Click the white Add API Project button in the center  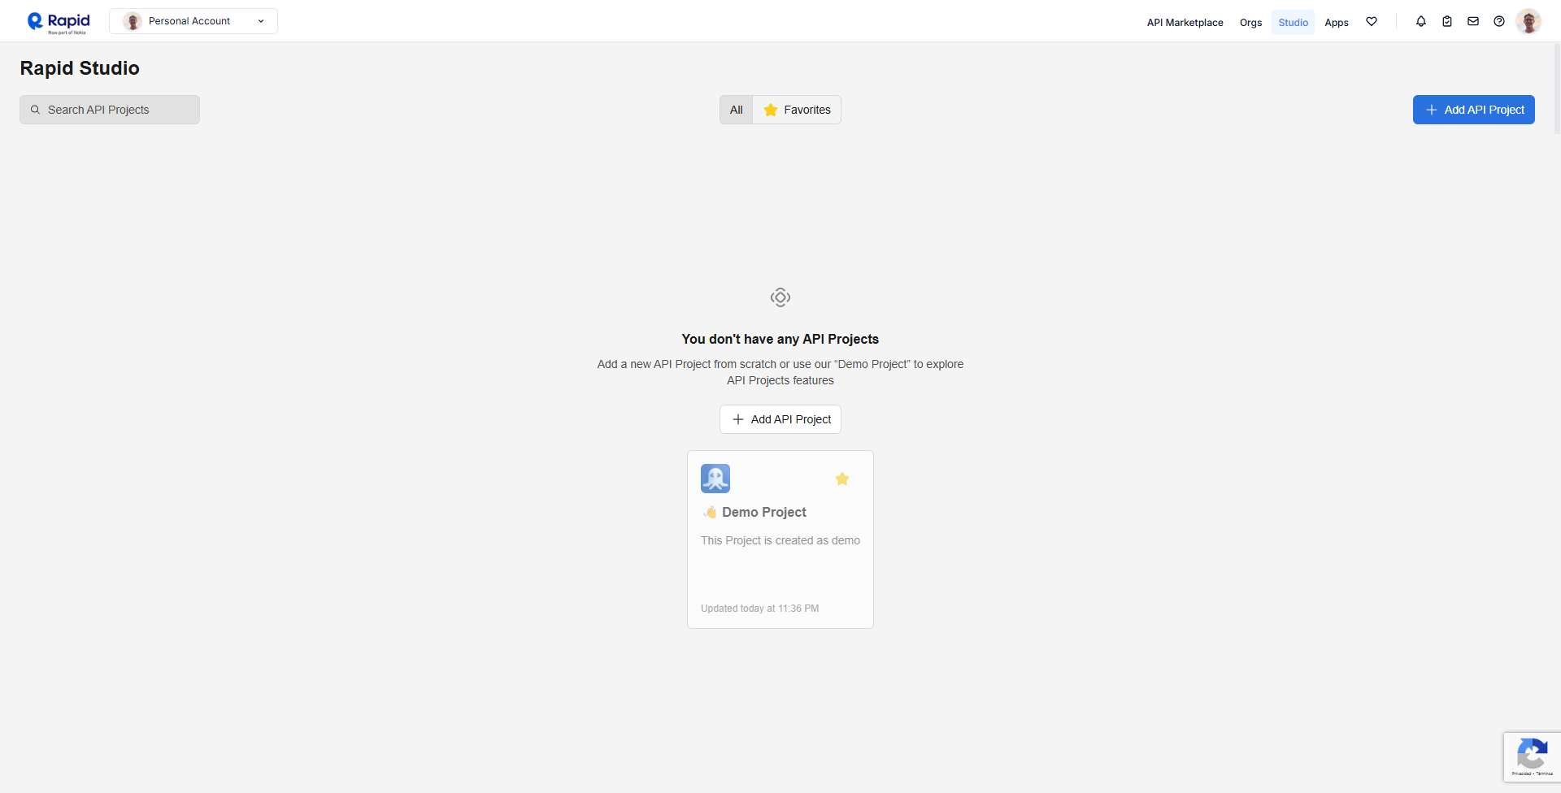780,419
